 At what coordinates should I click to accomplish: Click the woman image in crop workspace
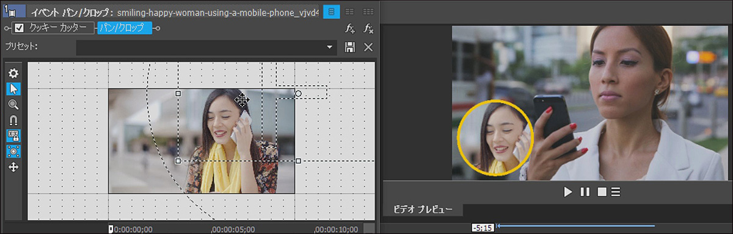tap(202, 141)
